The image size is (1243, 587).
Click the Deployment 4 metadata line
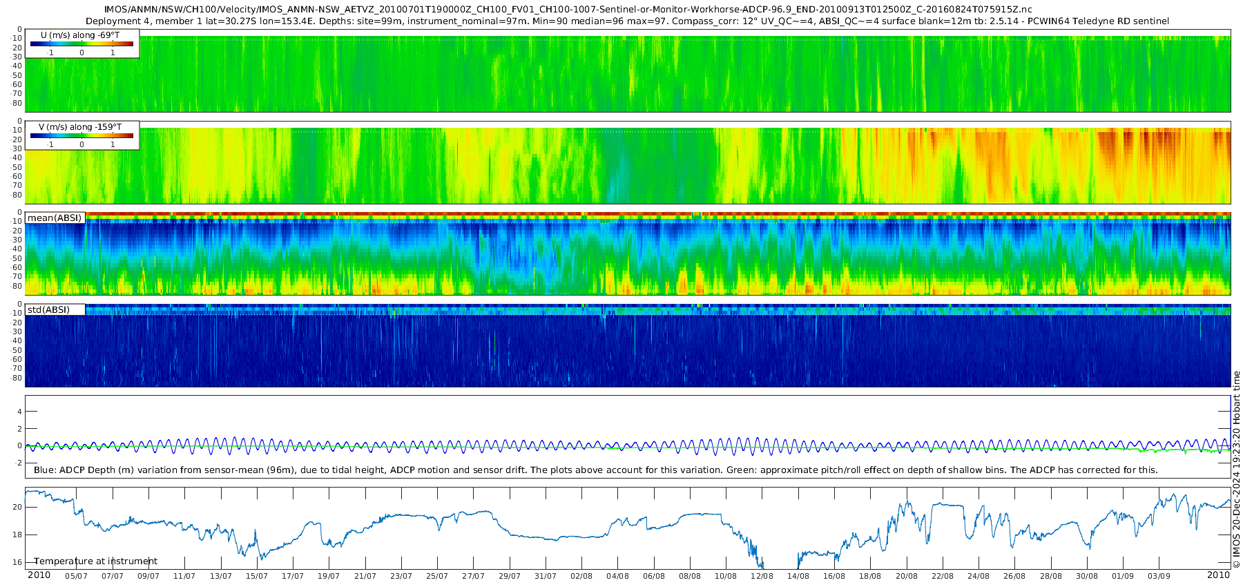click(627, 21)
